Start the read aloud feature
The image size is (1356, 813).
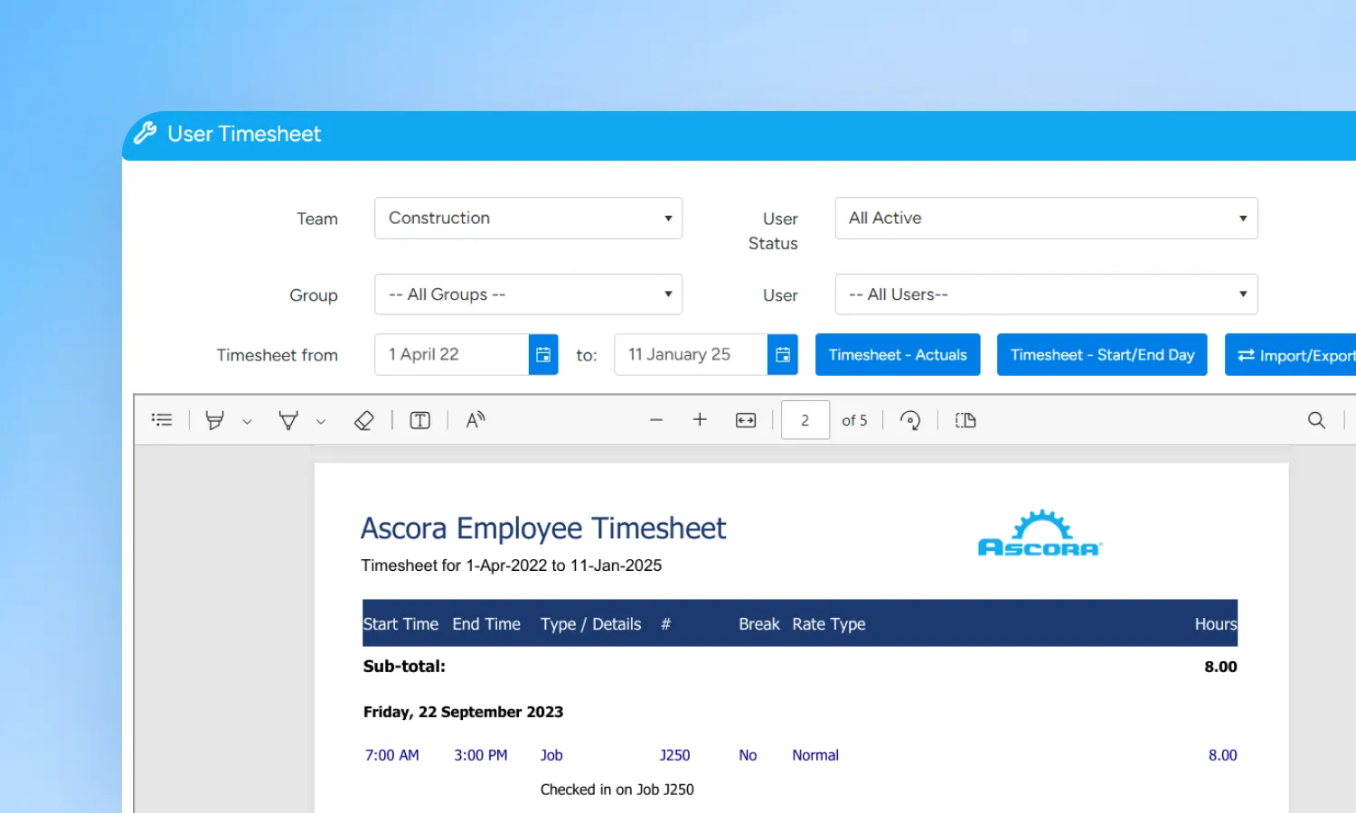tap(476, 420)
